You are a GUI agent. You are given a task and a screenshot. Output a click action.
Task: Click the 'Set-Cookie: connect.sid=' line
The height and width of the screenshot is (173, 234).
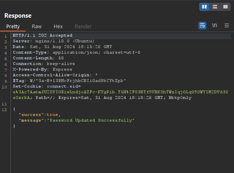[47, 86]
